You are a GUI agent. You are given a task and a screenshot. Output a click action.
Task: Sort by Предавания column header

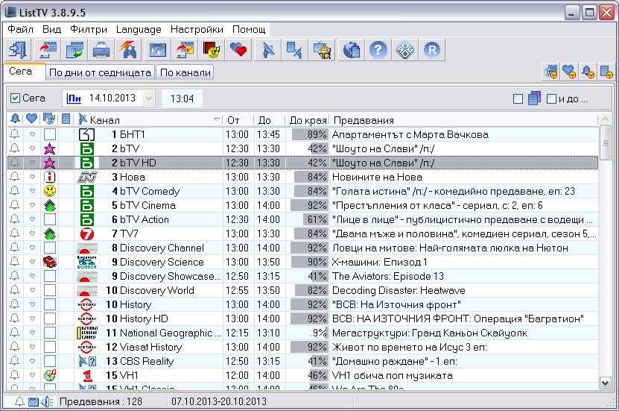pyautogui.click(x=464, y=120)
